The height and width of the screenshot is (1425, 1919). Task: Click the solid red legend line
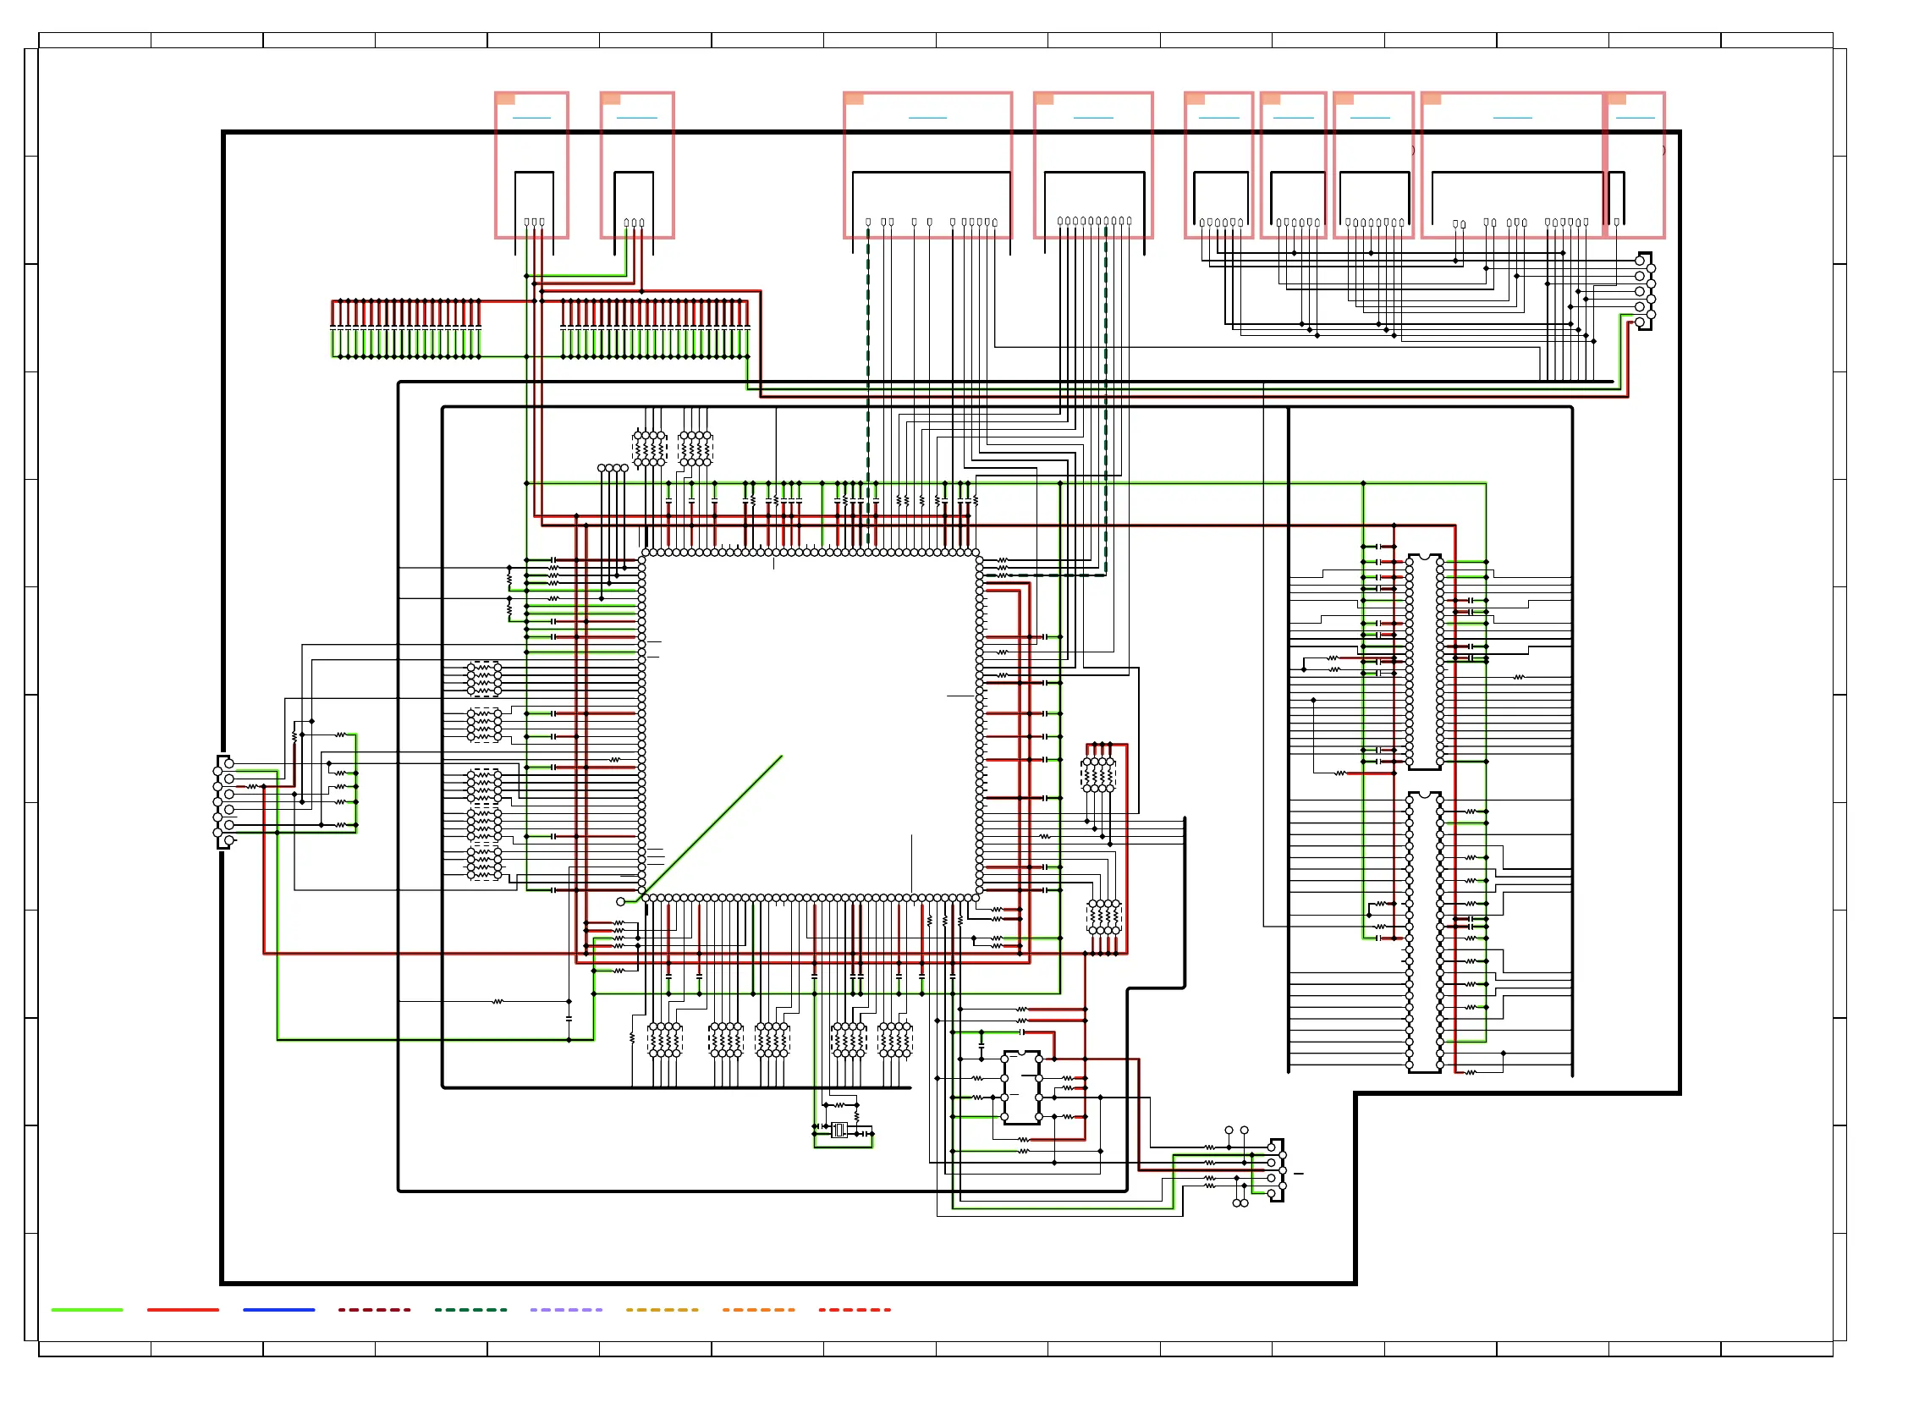pos(183,1309)
